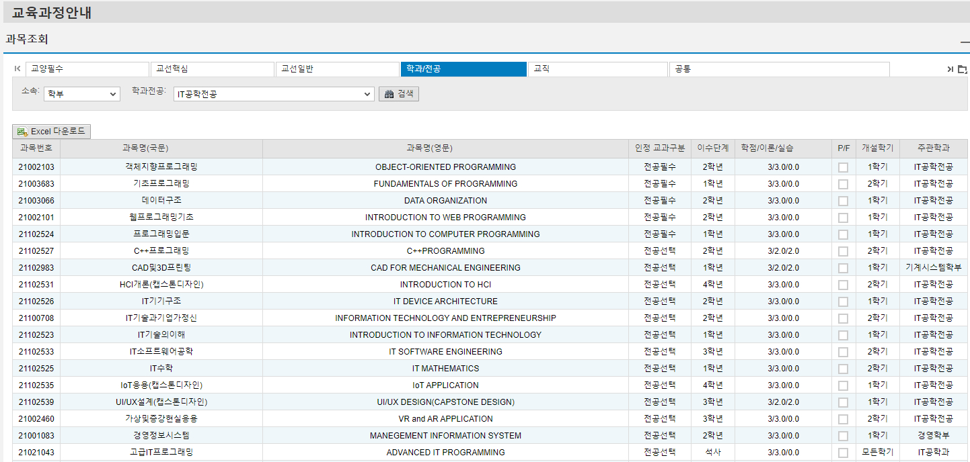This screenshot has height=462, width=970.
Task: Click the 기계시스템학부 department cell
Action: [x=934, y=268]
